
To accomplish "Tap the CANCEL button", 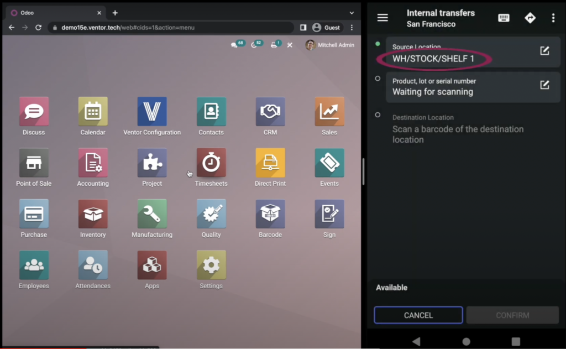I will pos(418,315).
